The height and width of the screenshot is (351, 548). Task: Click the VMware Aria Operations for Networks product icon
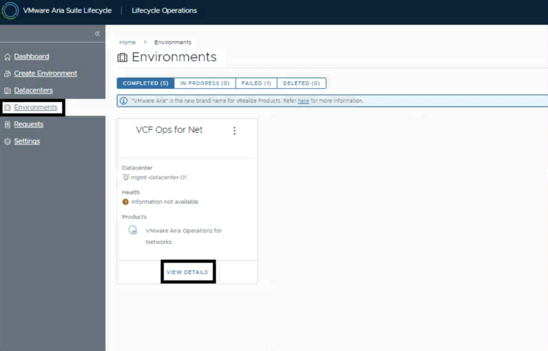pyautogui.click(x=133, y=231)
